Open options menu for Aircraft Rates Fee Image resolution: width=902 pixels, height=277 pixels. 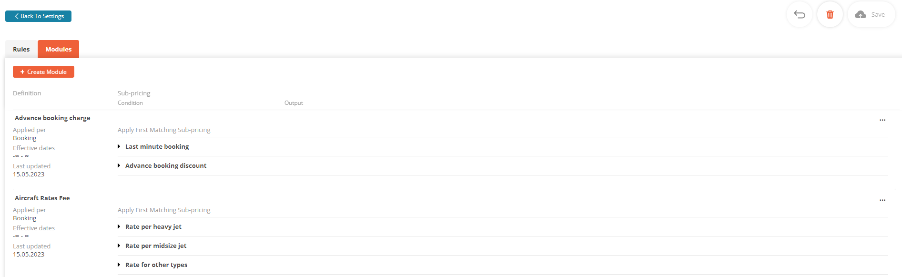pyautogui.click(x=882, y=200)
